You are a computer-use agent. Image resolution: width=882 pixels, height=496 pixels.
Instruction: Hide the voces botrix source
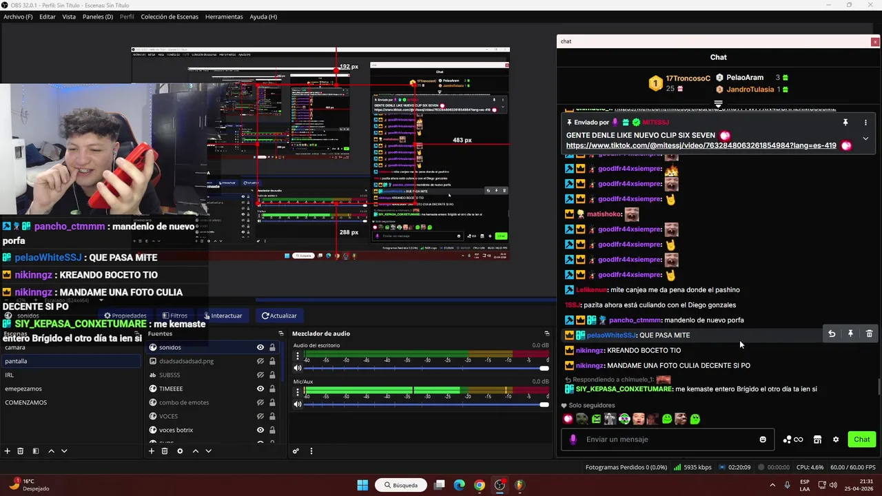pyautogui.click(x=260, y=430)
